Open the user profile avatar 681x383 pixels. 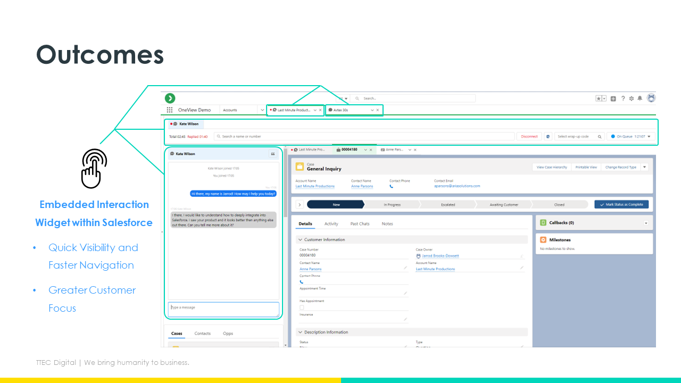tap(651, 98)
